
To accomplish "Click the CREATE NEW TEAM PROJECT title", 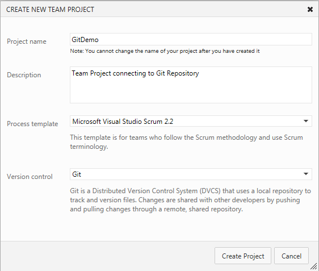I will (x=50, y=9).
